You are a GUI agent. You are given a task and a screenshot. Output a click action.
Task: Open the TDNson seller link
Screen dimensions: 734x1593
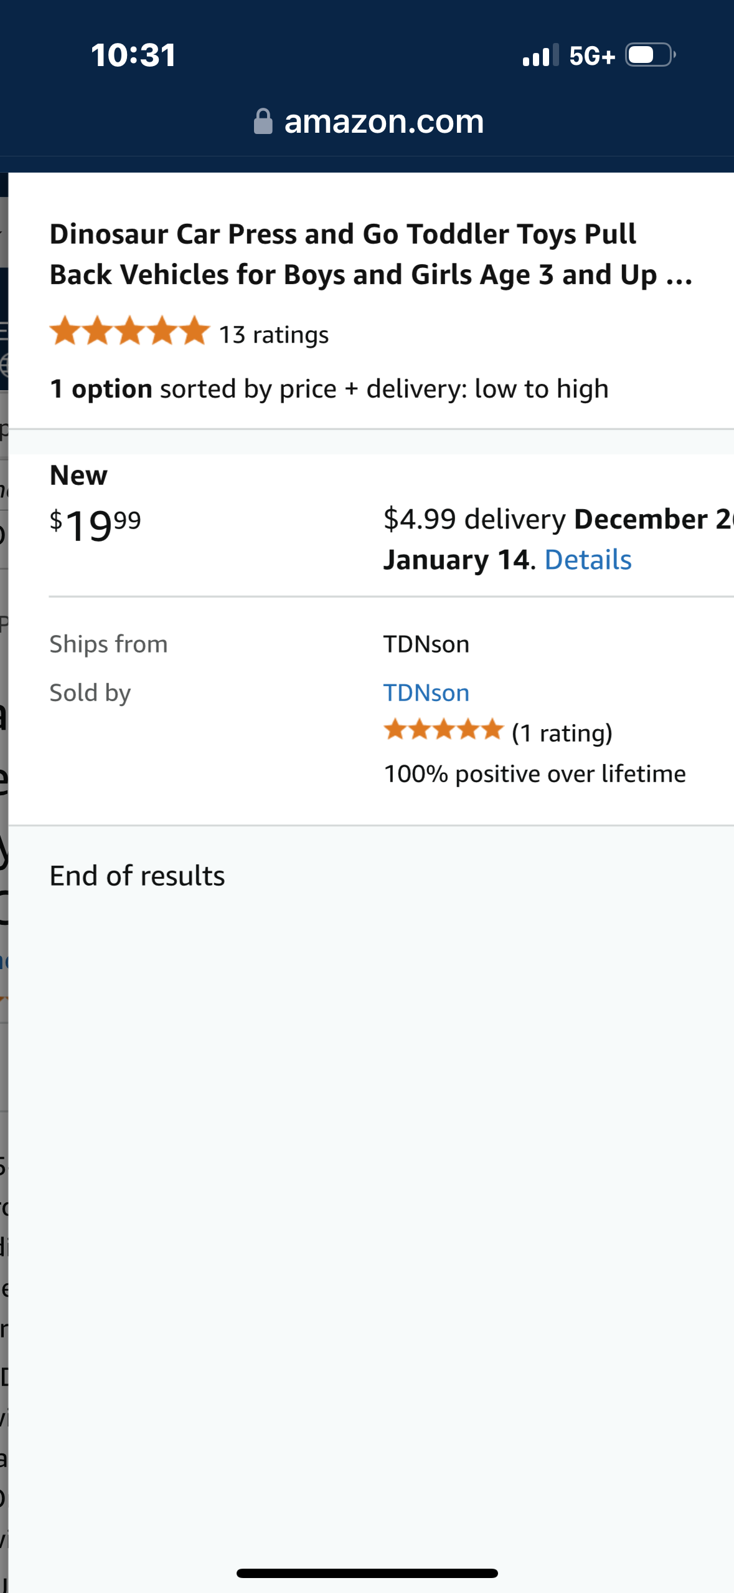426,693
